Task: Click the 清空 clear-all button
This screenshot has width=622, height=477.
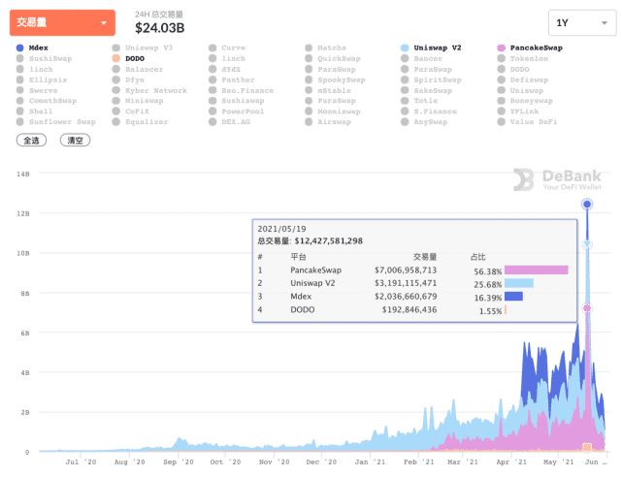Action: coord(75,141)
